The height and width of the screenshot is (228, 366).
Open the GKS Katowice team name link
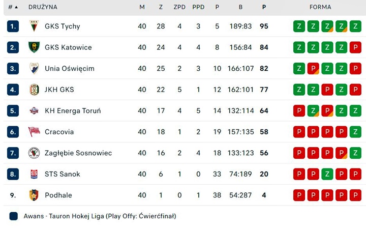point(68,47)
